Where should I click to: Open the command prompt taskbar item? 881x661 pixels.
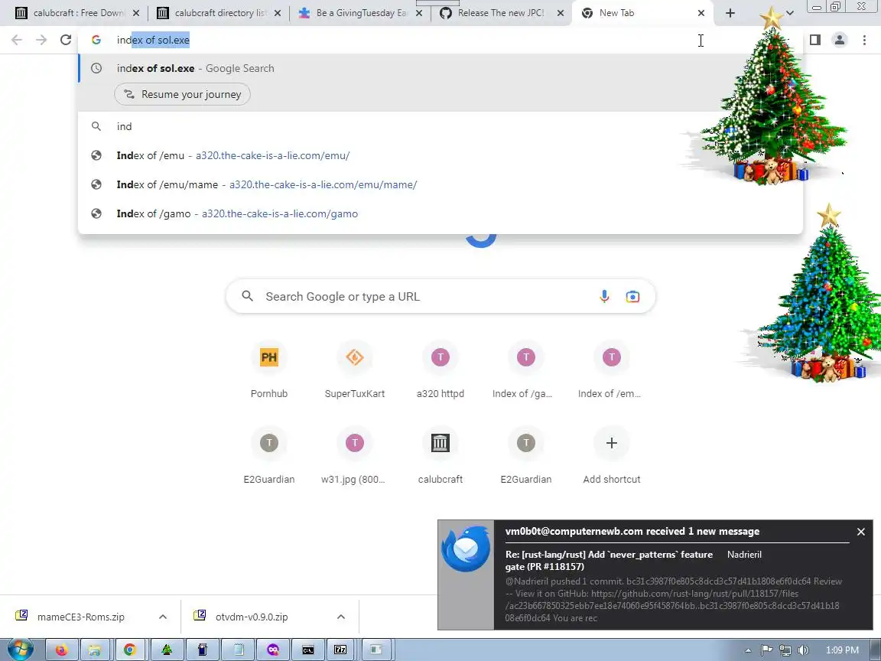coord(308,650)
